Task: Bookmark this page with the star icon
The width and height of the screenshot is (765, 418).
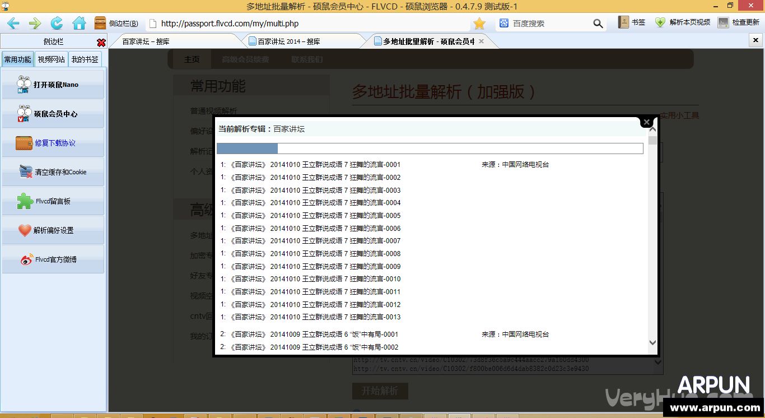Action: pyautogui.click(x=479, y=23)
